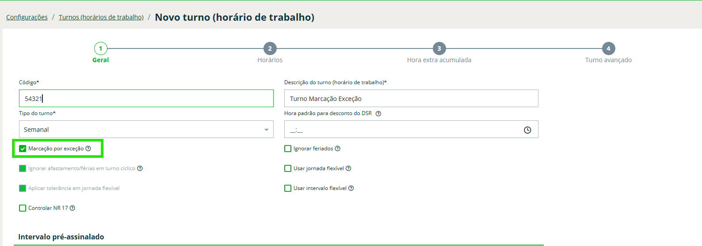Click help icon beside Marcação por exceção
The image size is (702, 246).
[88, 149]
